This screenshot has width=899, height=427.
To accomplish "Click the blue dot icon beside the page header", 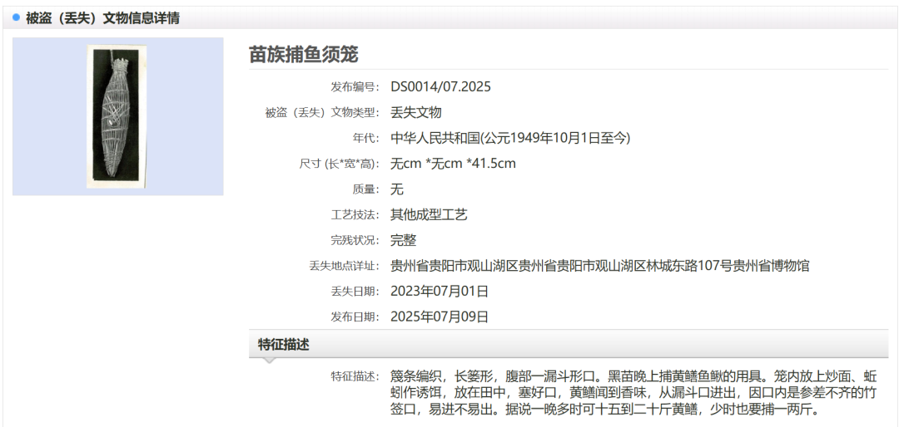I will [x=16, y=17].
